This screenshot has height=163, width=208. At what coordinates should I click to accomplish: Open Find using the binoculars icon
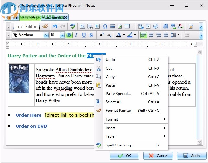click(x=166, y=26)
